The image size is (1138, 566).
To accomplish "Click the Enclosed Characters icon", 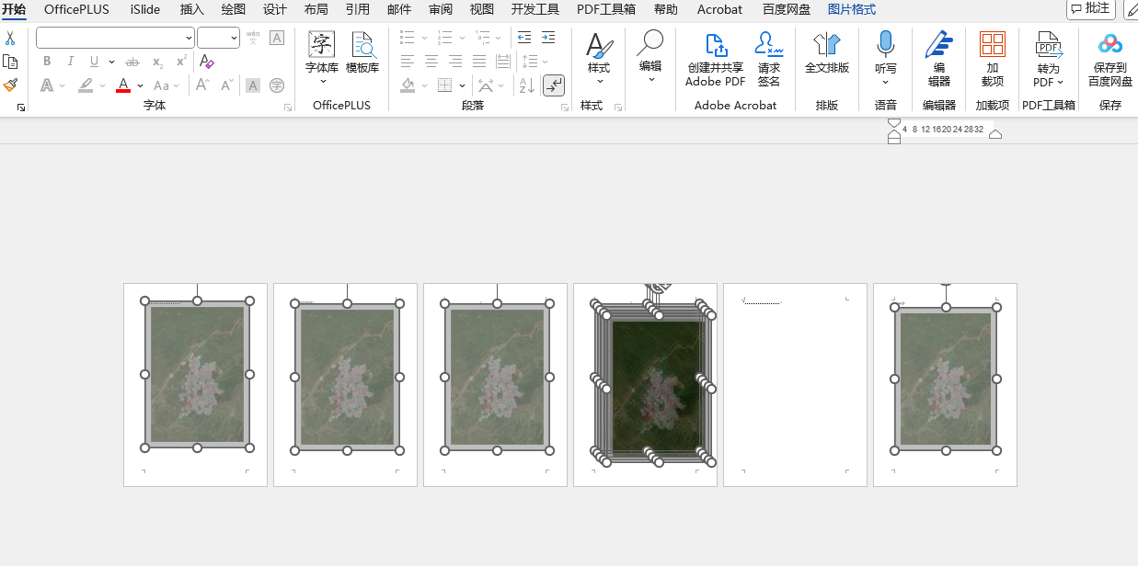I will 277,85.
